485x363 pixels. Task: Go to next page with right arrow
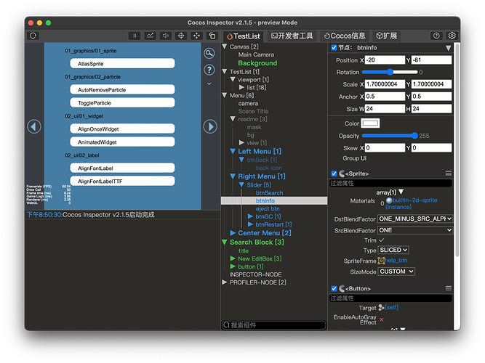tap(210, 126)
